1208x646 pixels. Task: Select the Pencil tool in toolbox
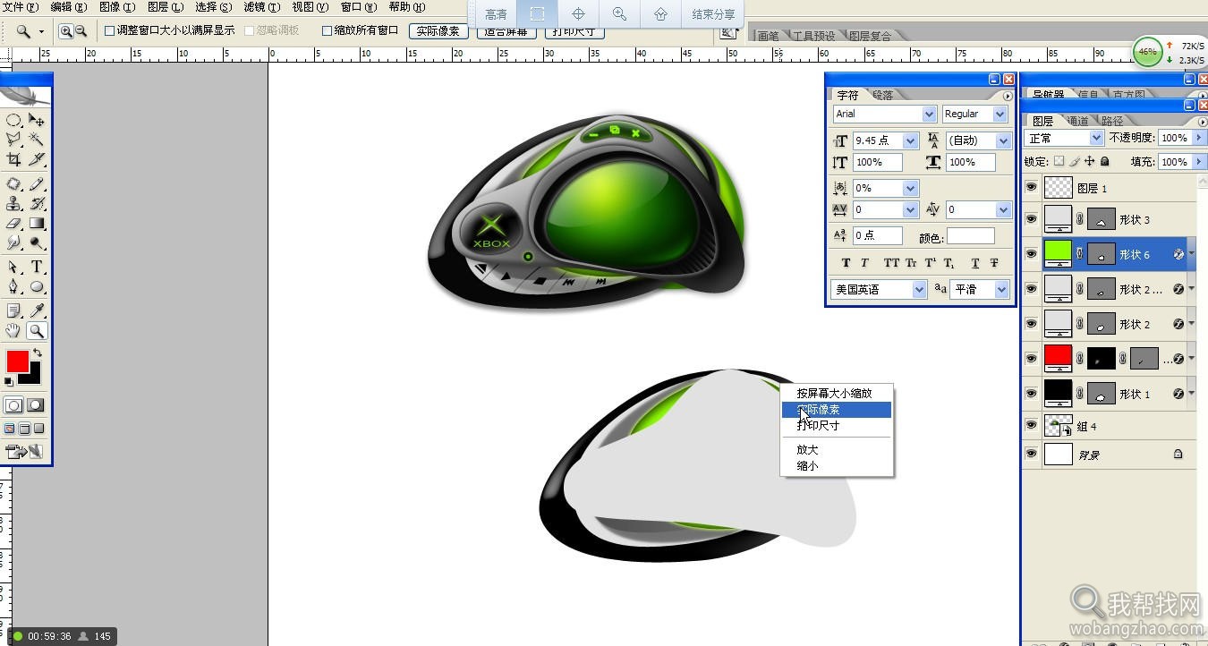(37, 183)
